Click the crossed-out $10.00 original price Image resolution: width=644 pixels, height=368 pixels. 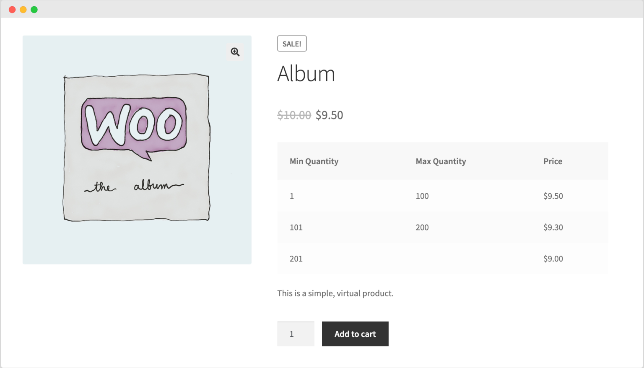(x=294, y=115)
